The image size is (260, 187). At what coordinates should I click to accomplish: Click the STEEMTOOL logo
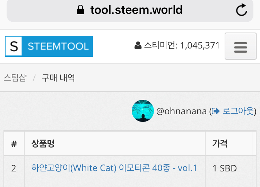point(49,46)
